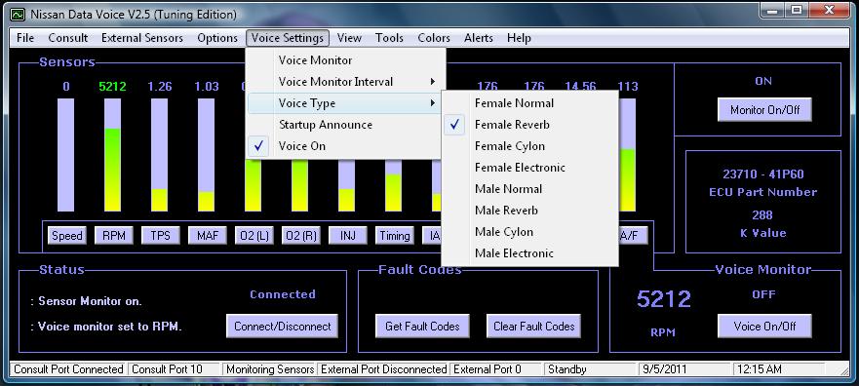Click Consult Port Connected status cell
The width and height of the screenshot is (859, 386).
point(68,369)
